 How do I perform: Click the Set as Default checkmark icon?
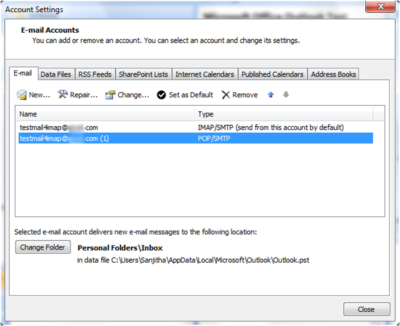(161, 95)
